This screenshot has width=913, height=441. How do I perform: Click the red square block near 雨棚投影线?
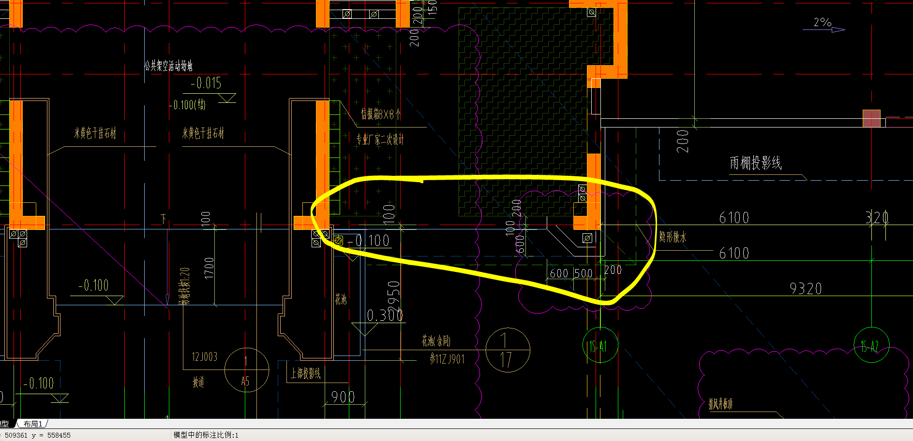pyautogui.click(x=871, y=118)
